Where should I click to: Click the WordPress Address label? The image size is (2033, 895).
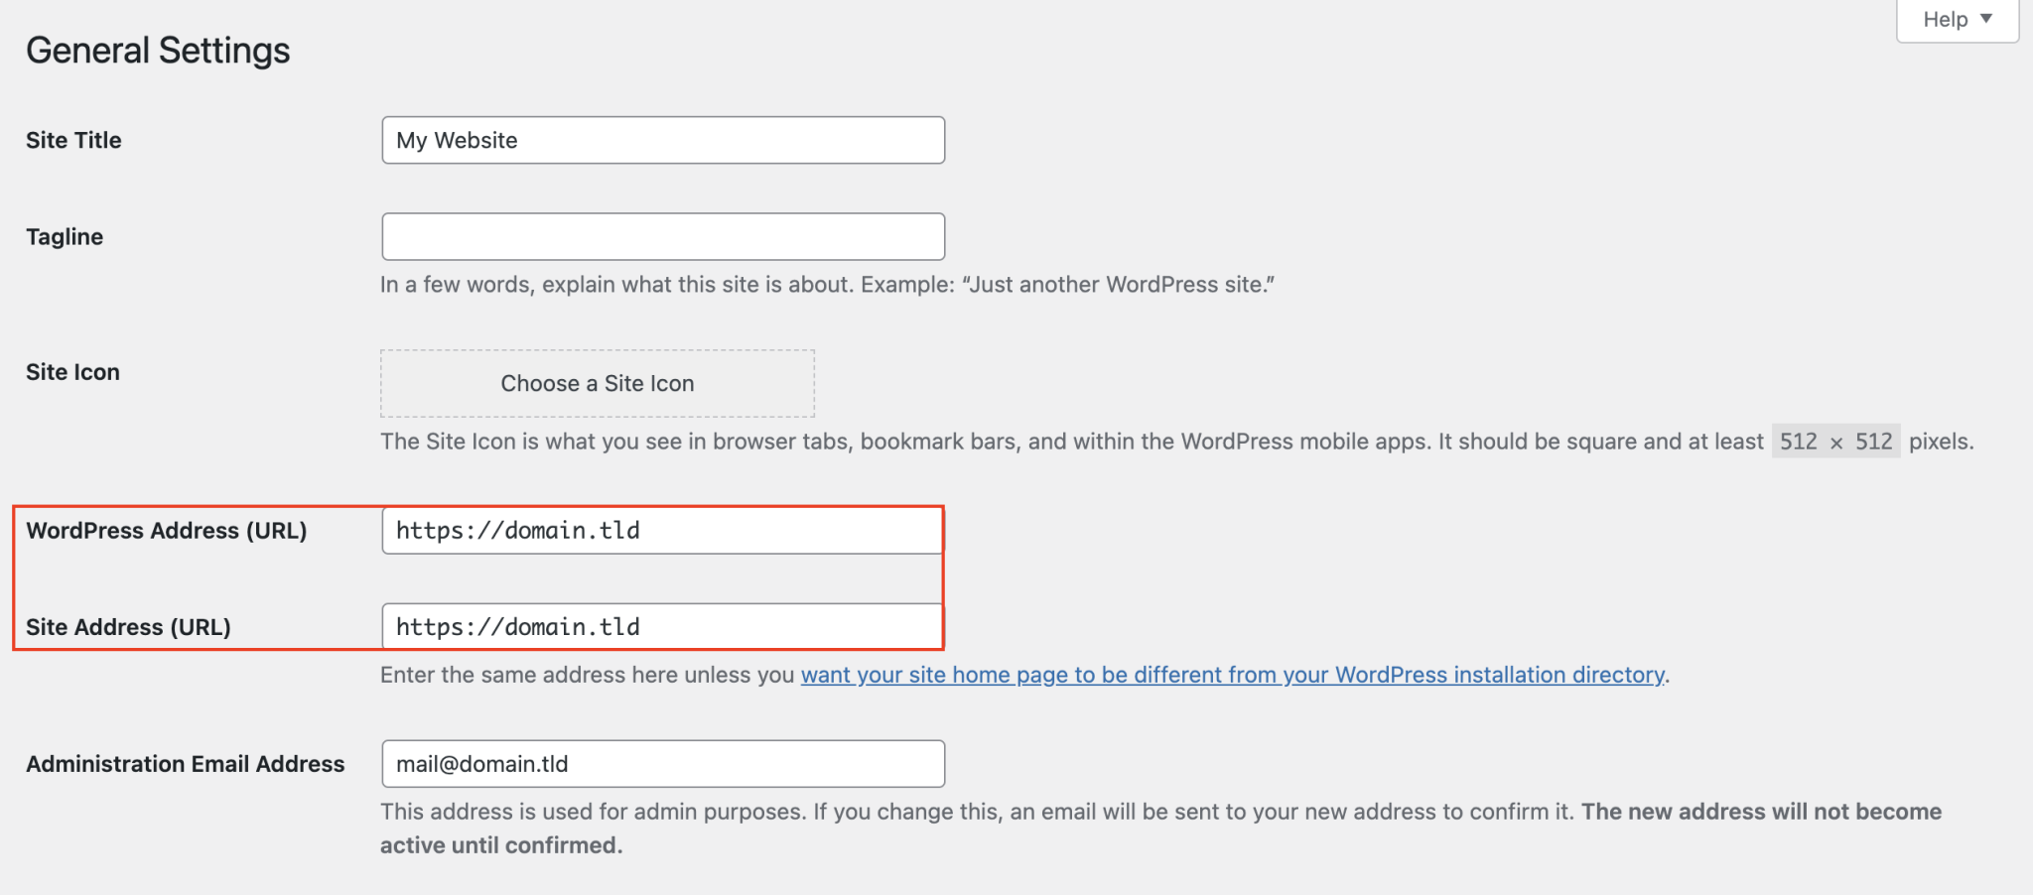167,530
